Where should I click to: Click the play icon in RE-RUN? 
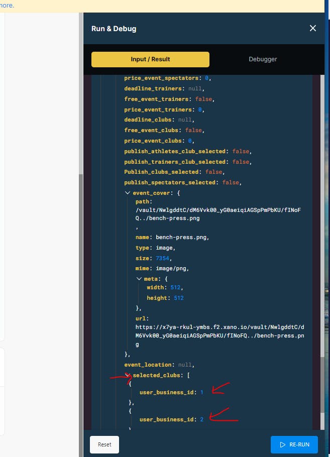(282, 444)
